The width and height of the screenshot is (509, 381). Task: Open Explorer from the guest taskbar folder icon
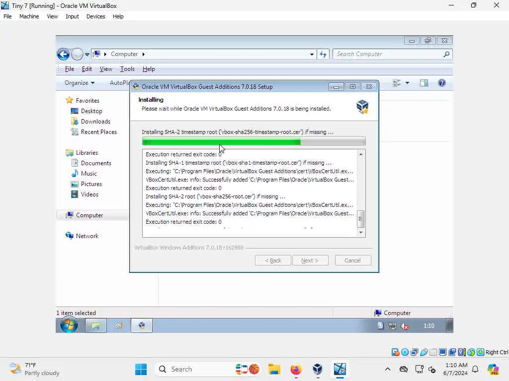pyautogui.click(x=96, y=325)
